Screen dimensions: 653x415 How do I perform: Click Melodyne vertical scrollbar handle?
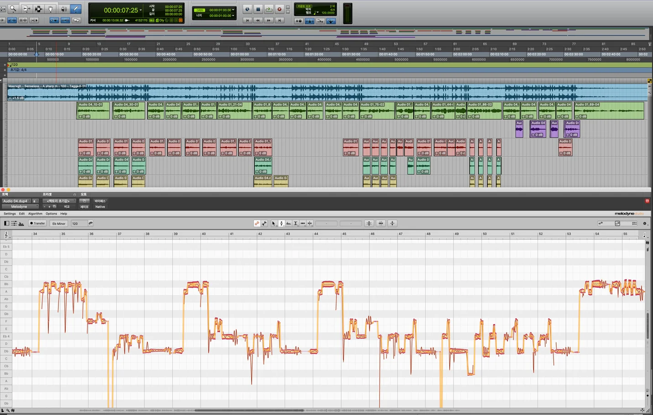pos(648,326)
